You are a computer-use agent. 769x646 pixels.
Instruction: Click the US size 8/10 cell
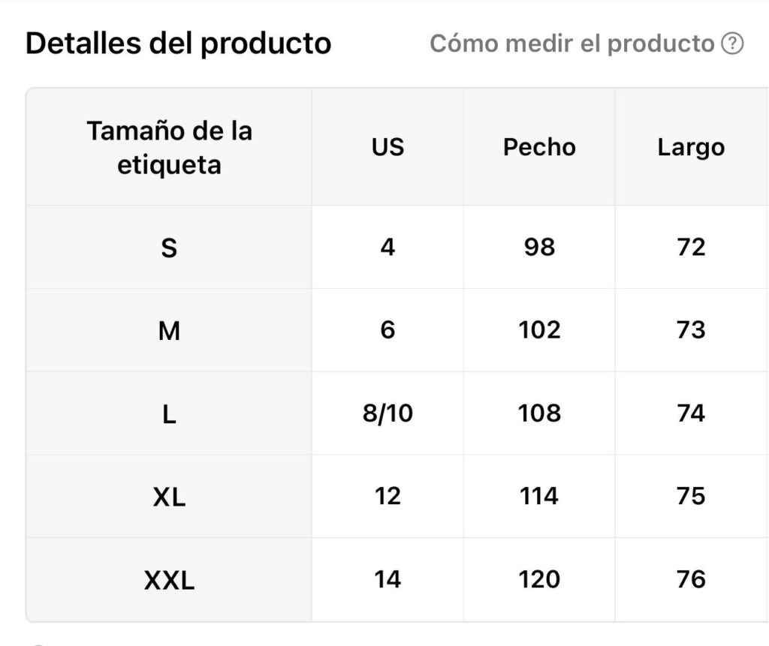[x=388, y=413]
